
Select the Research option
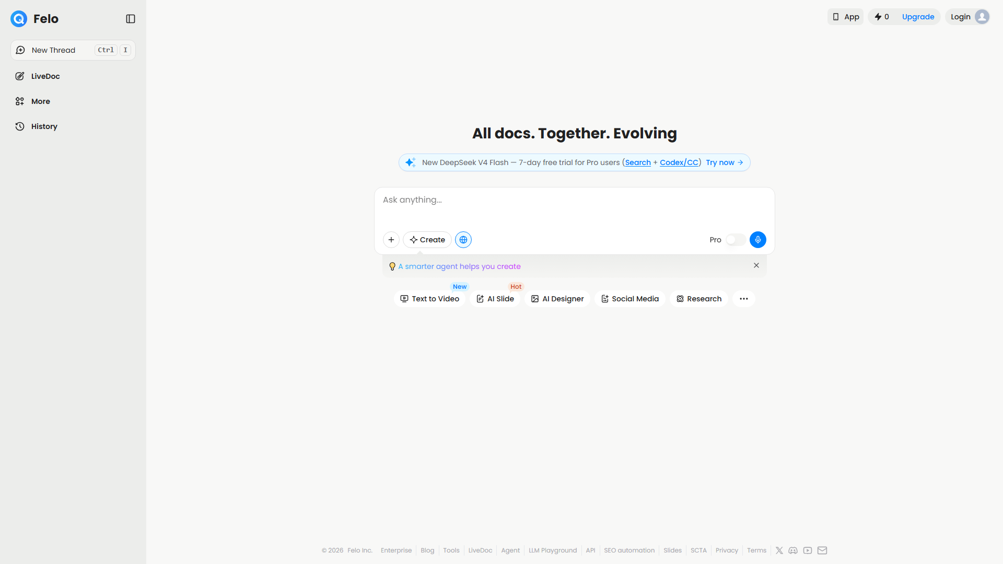pyautogui.click(x=699, y=299)
